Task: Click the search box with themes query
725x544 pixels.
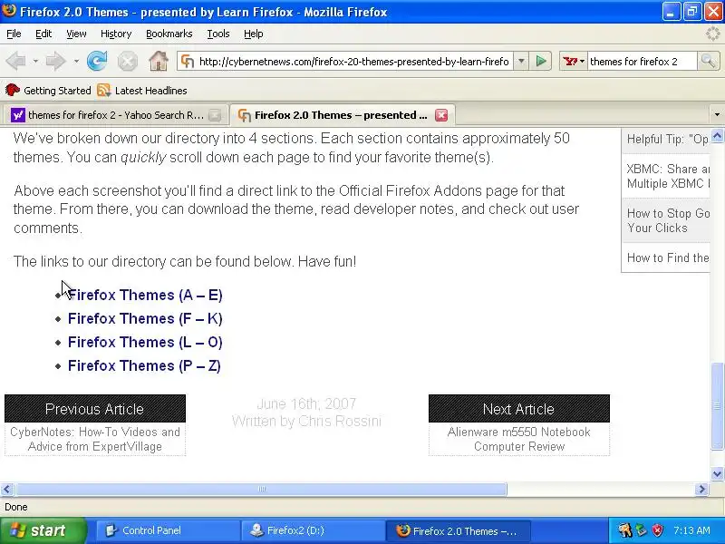Action: point(641,61)
